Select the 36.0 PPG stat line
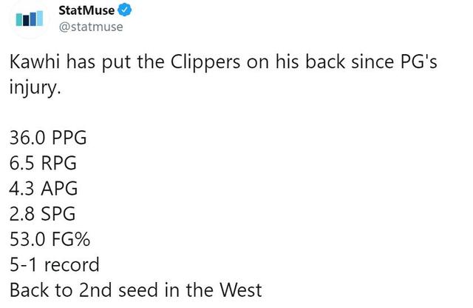Viewport: 473px width, 308px height. (x=48, y=138)
